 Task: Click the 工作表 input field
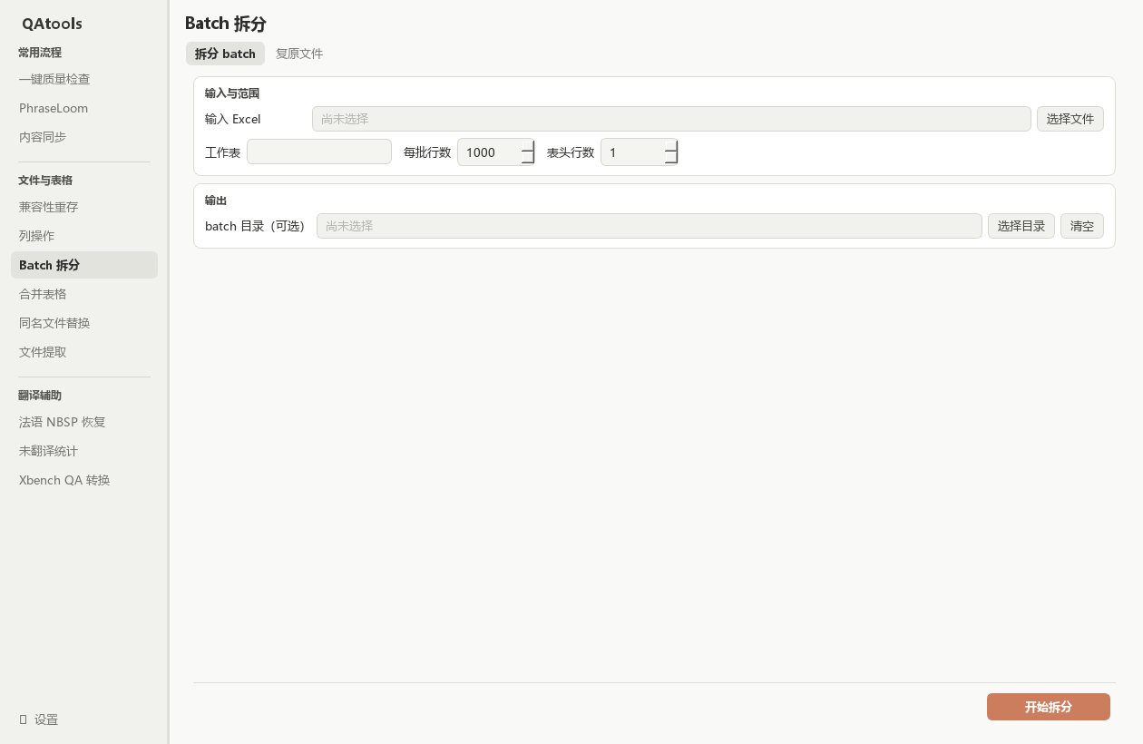(x=319, y=152)
